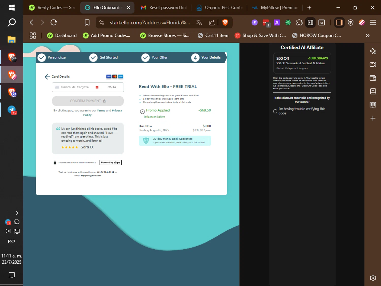381x286 pixels.
Task: Open Telegram from taskbar
Action: (12, 110)
